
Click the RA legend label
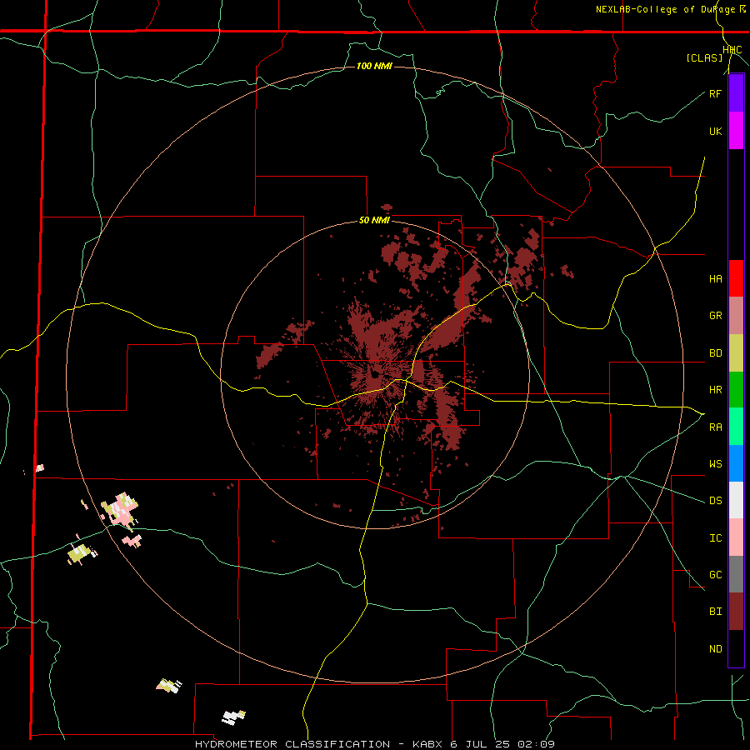[716, 427]
